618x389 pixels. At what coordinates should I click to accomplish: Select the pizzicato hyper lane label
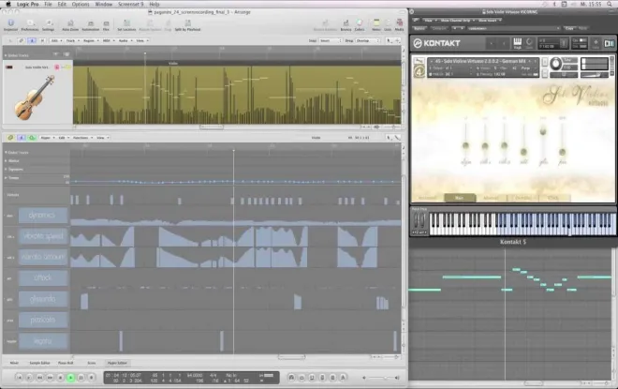[x=43, y=320]
